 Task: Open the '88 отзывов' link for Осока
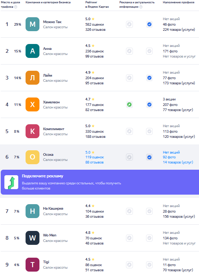click(x=94, y=162)
